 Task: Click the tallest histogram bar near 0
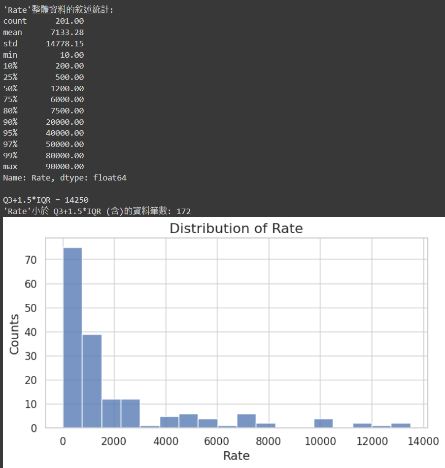(x=72, y=338)
